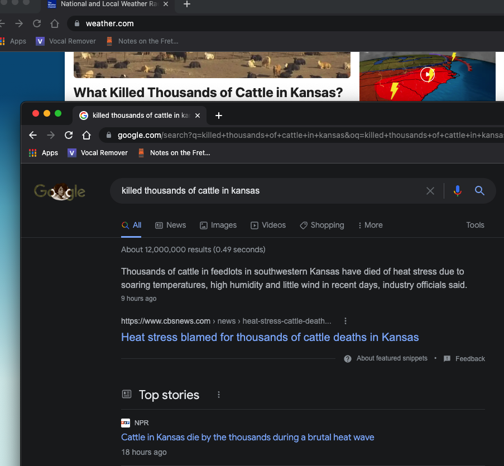
Task: Close the National and Local Weather tab
Action: [166, 4]
